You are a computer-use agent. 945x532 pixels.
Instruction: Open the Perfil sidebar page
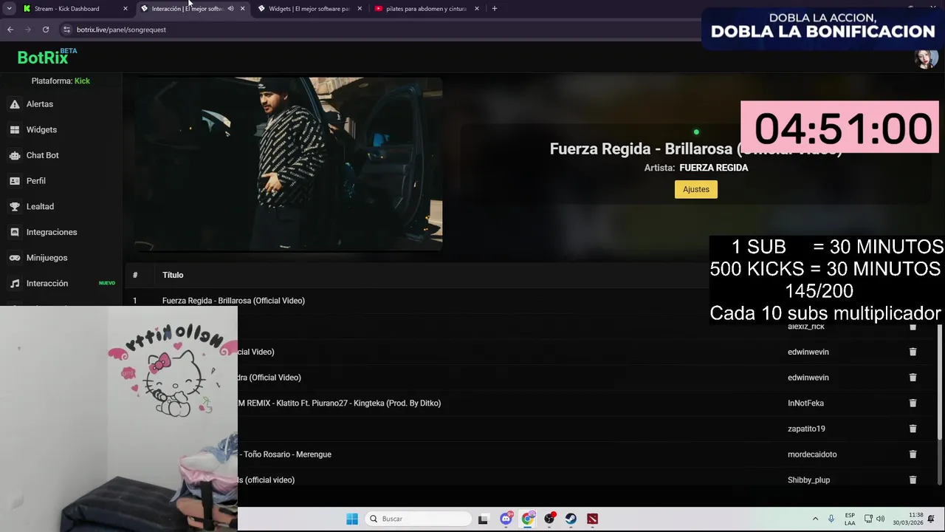[x=36, y=181]
